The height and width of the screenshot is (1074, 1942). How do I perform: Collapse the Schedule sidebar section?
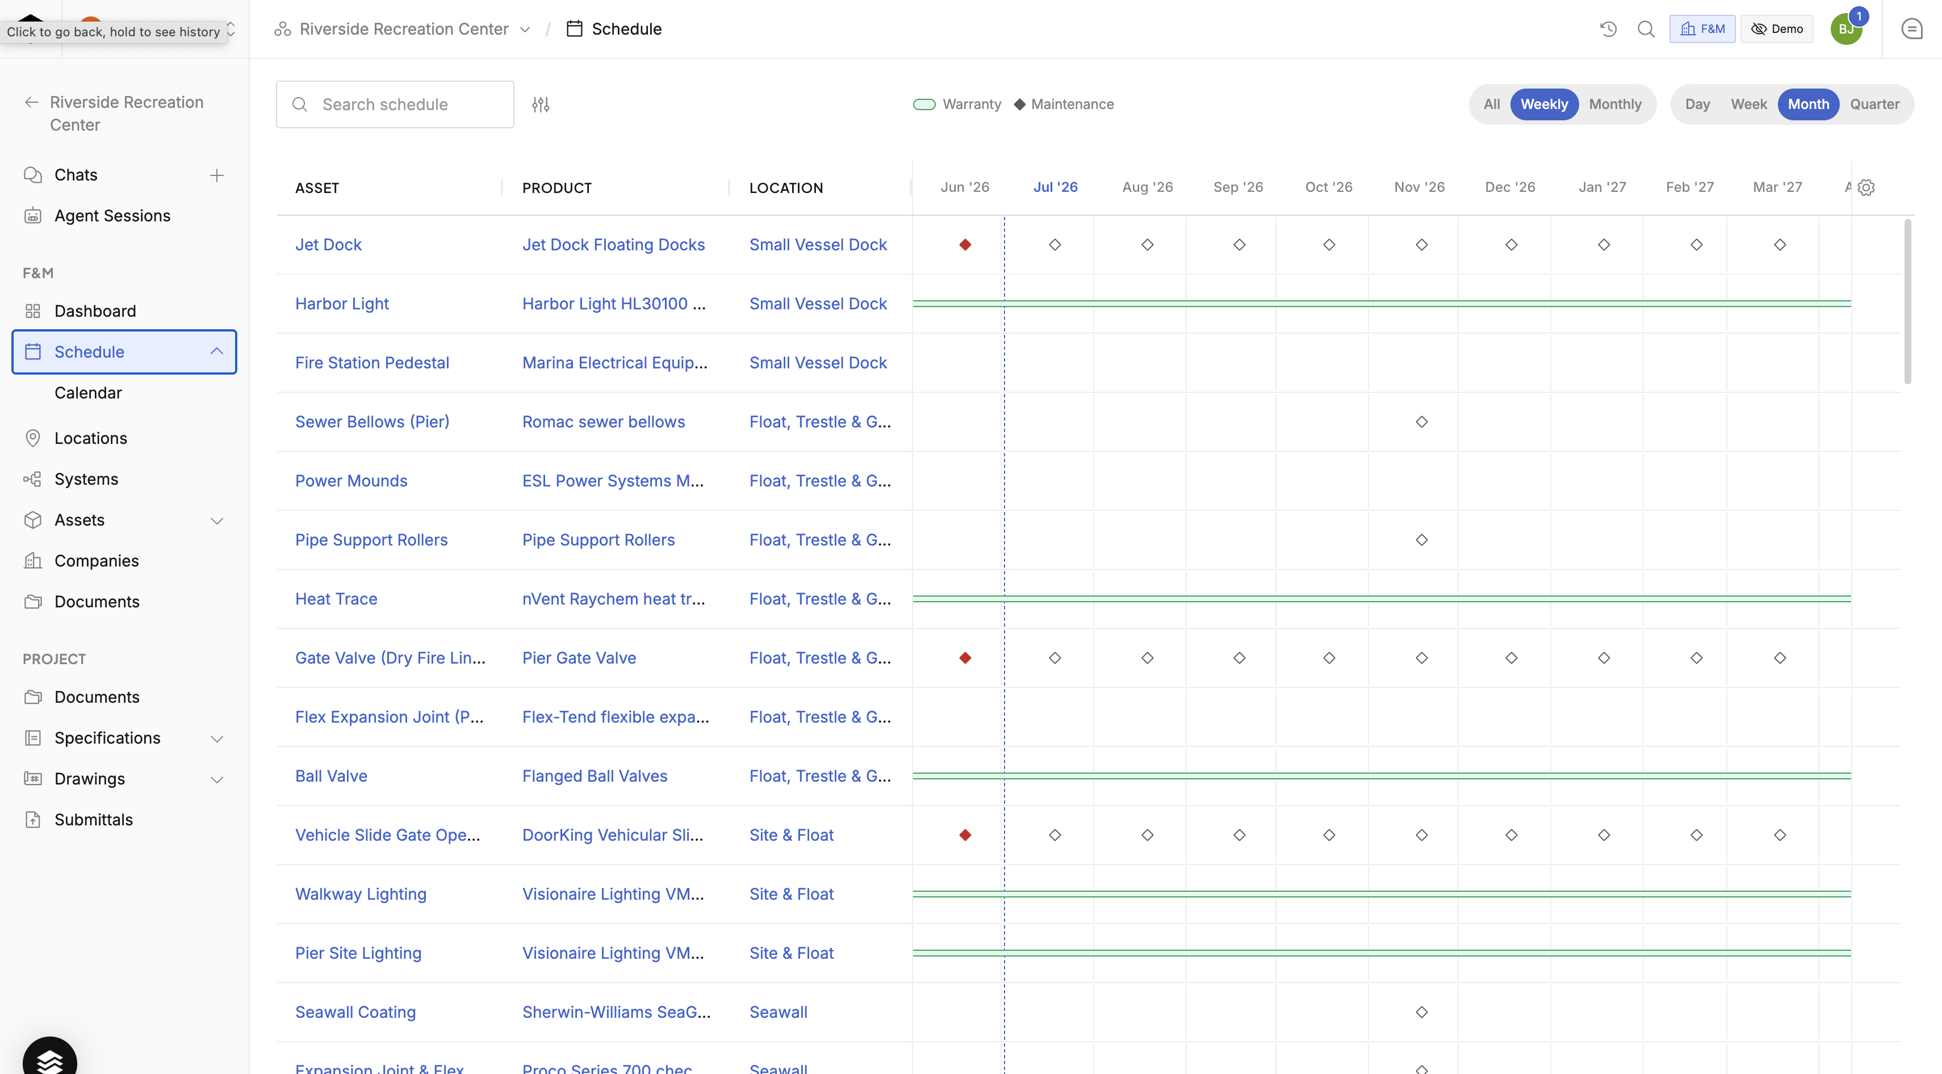[216, 352]
